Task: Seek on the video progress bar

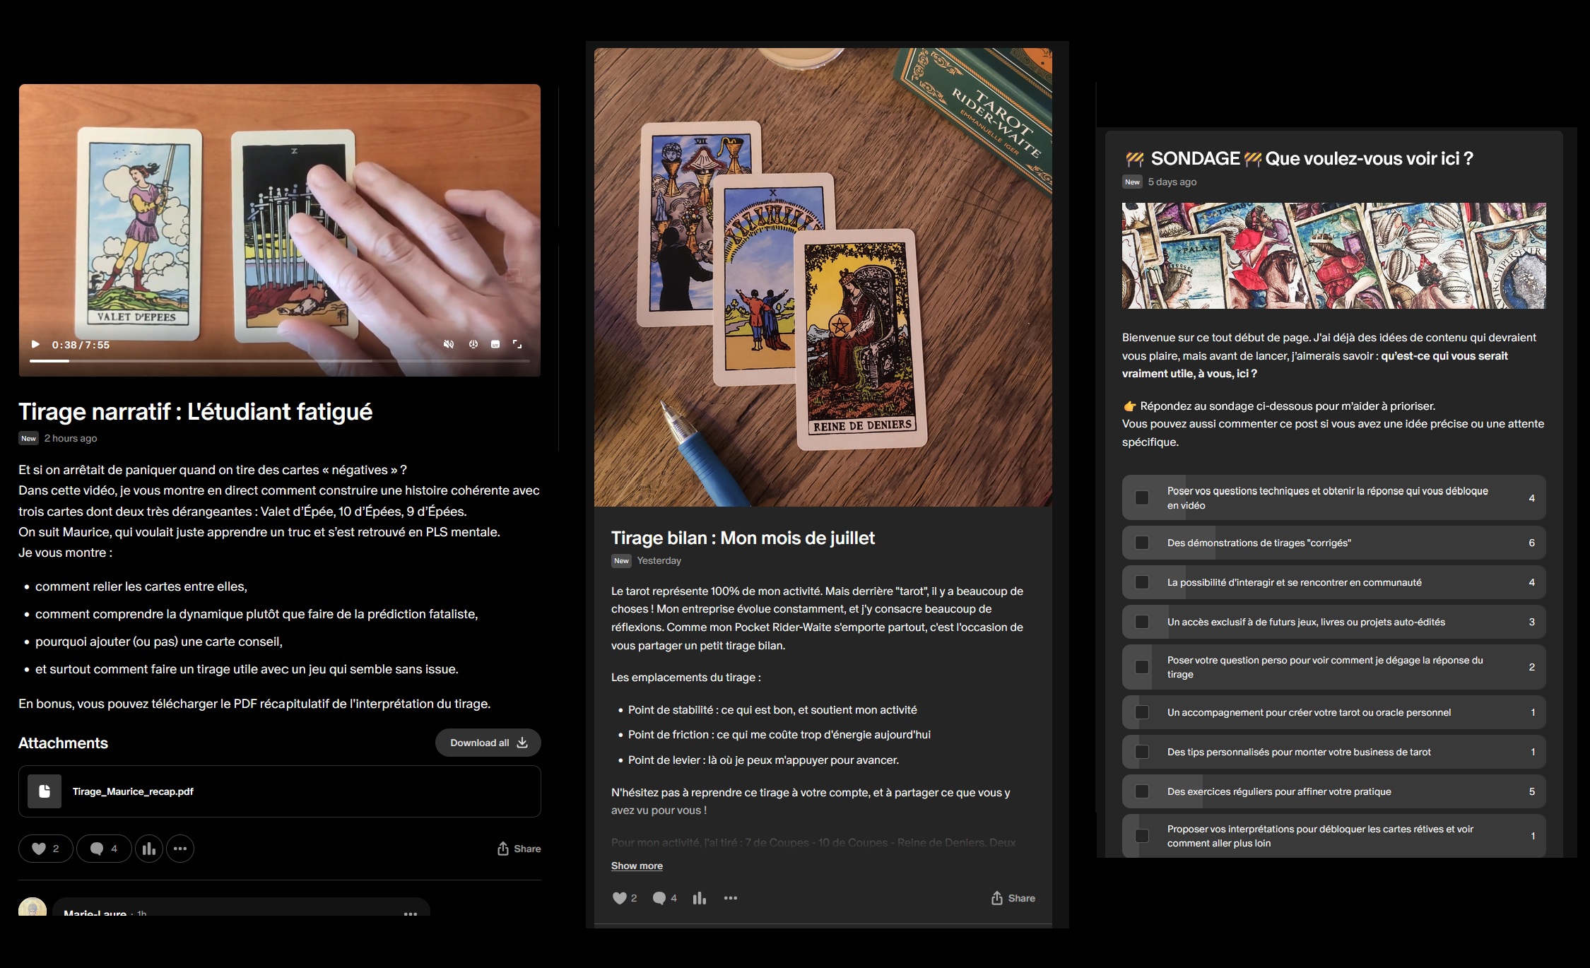Action: tap(279, 361)
